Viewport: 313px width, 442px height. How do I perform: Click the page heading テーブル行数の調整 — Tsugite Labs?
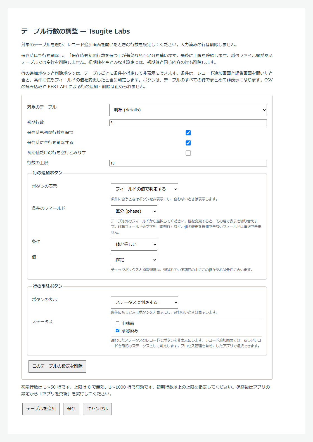(75, 31)
